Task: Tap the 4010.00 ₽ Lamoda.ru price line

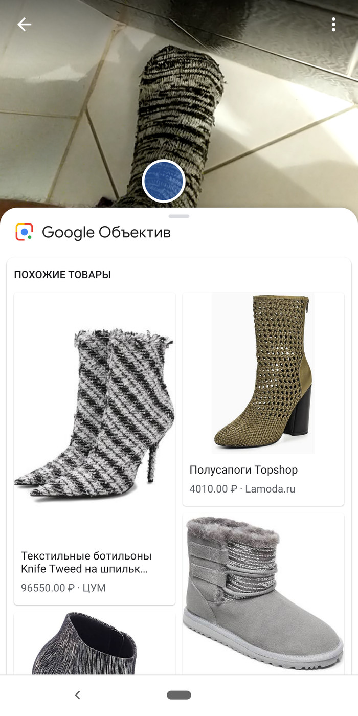Action: 242,489
